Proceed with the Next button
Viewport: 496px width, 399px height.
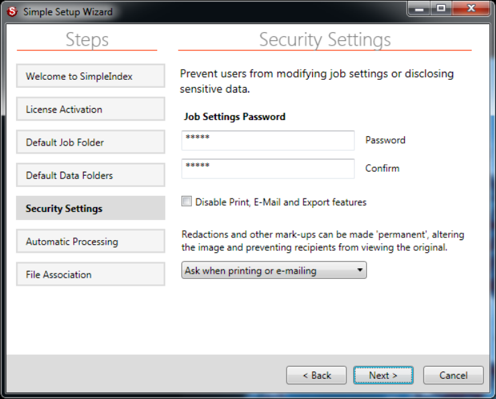pos(383,376)
